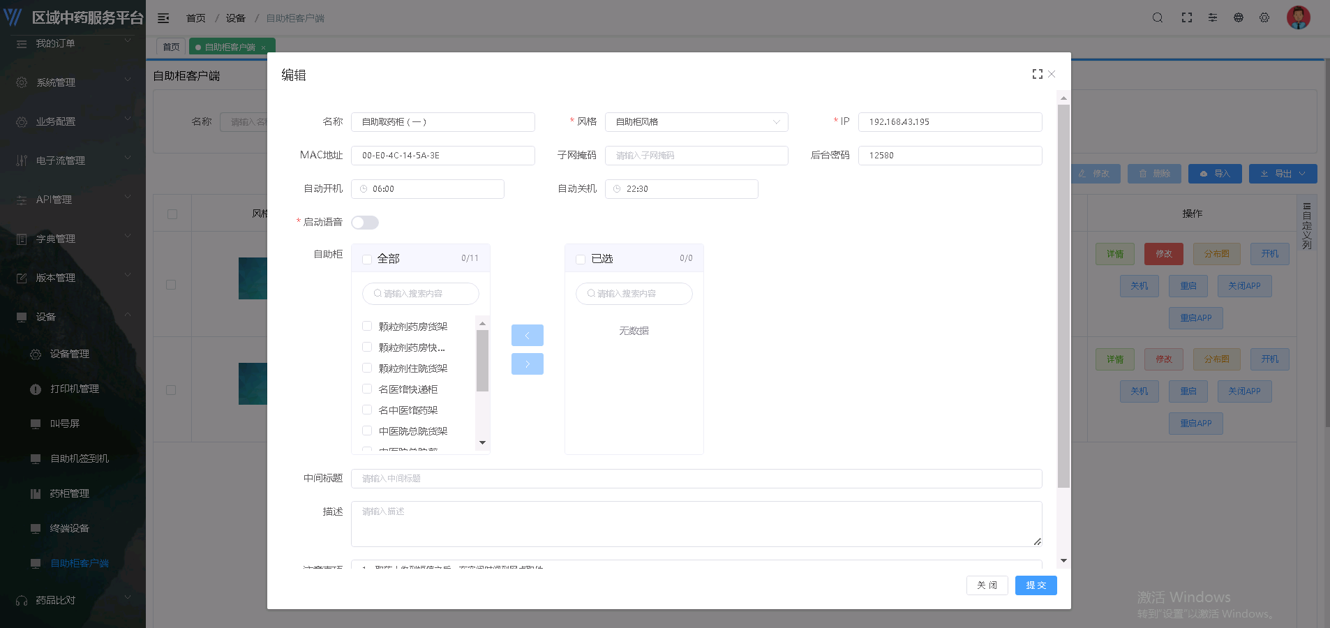Click the 系统管理 gear icon in sidebar

click(22, 82)
